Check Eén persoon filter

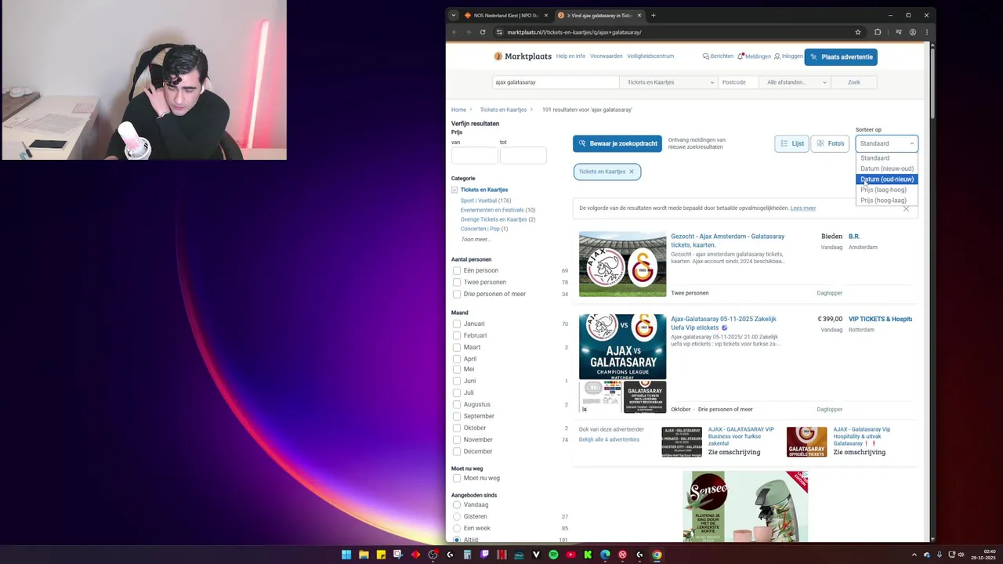pos(457,270)
